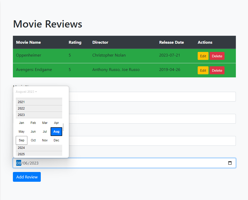The height and width of the screenshot is (200, 248).
Task: Delete the Oppenheimer review
Action: [x=217, y=56]
